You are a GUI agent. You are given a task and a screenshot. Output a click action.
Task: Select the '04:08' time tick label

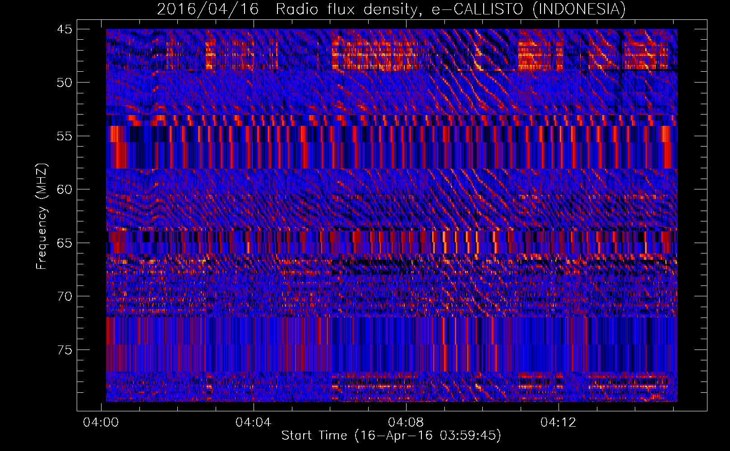point(406,422)
